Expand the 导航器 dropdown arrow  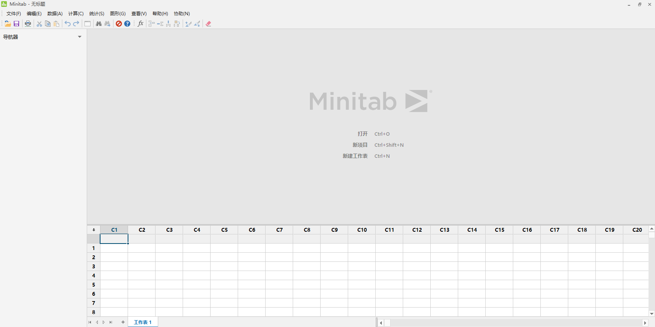pos(79,37)
